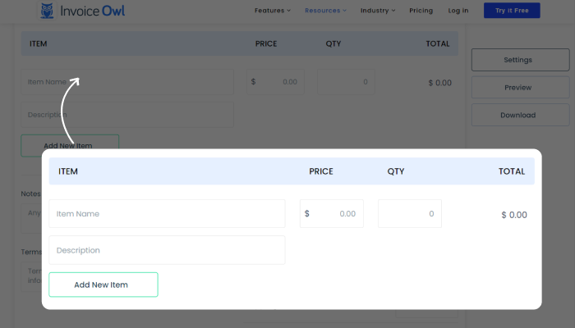Click the Description field in the enlarged callout
575x328 pixels.
pos(167,250)
